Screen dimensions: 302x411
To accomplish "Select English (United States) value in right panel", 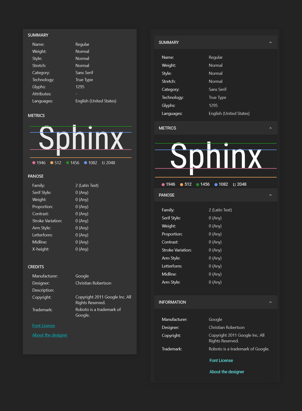I will point(229,113).
